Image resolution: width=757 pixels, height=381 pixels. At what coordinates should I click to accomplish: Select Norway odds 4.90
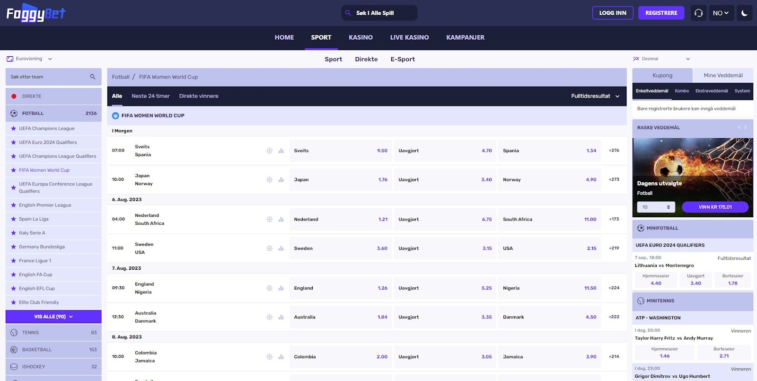click(549, 179)
